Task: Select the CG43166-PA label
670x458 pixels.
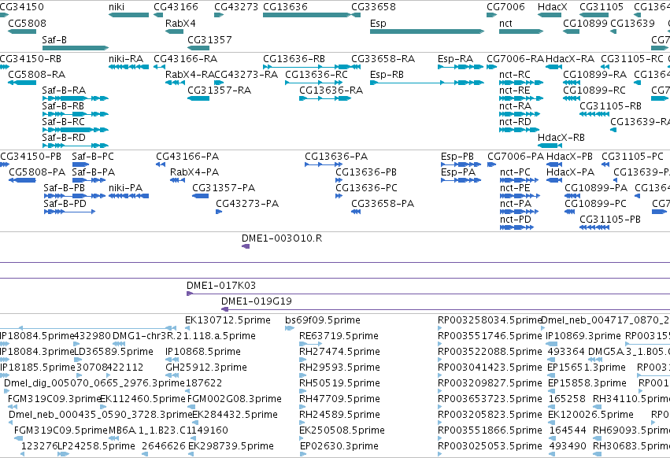Action: coord(187,157)
